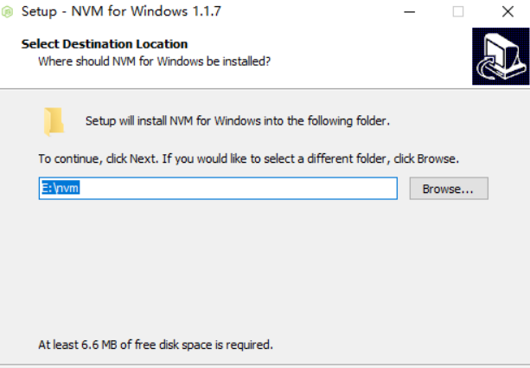Click the NVM setup icon in title bar

pos(9,11)
